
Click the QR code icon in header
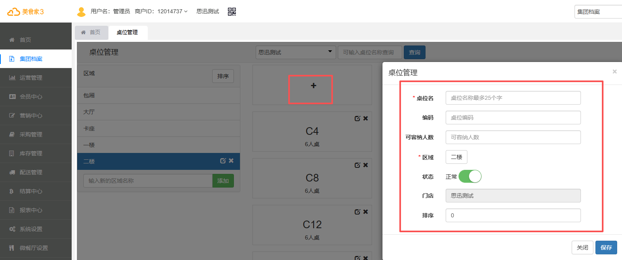(x=232, y=12)
